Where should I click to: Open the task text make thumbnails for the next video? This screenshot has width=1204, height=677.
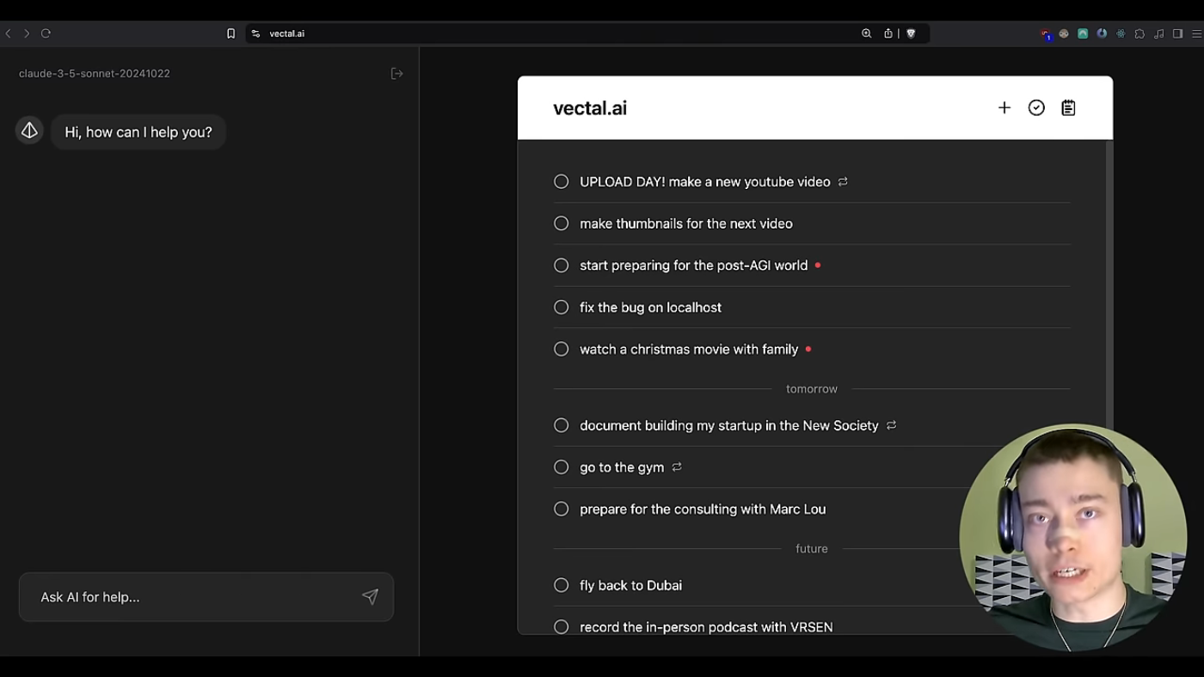click(686, 223)
